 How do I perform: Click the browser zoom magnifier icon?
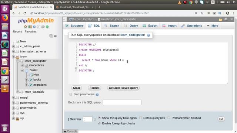tap(196, 13)
